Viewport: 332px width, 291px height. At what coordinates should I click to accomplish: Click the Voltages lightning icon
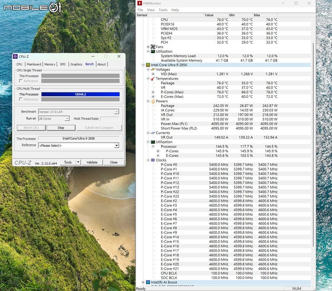pyautogui.click(x=153, y=69)
